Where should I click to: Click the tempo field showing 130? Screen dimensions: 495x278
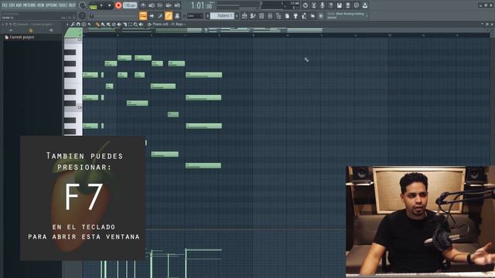130,5
